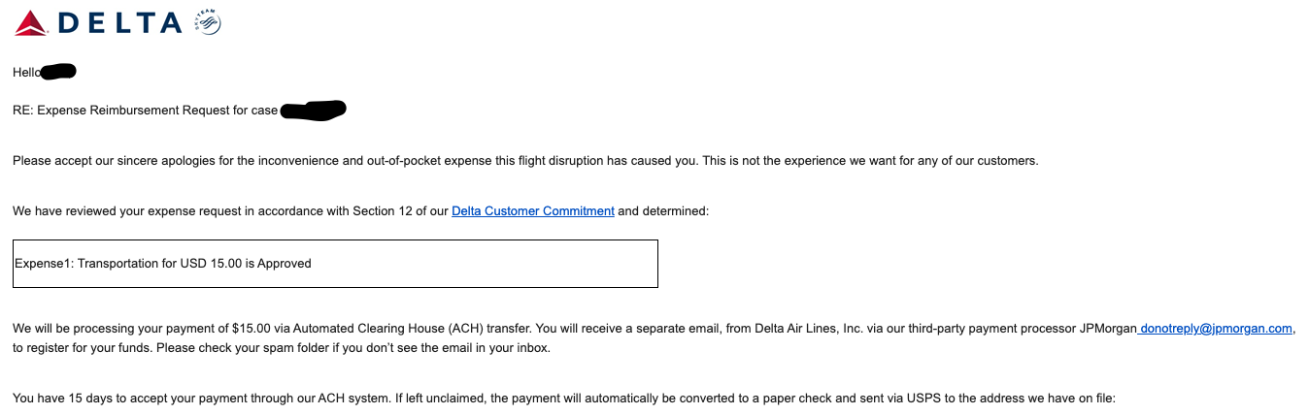
Task: Click the SkyTeam circular logo
Action: coord(209,22)
